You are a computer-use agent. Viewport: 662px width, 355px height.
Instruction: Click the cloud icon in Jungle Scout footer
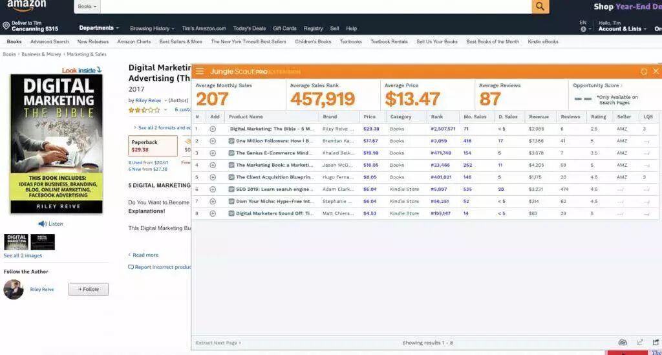tap(623, 342)
